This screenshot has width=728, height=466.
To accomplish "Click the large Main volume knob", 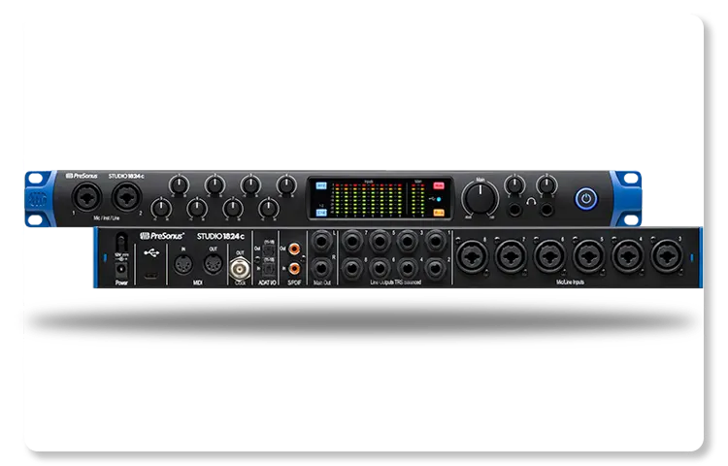I will coord(480,198).
